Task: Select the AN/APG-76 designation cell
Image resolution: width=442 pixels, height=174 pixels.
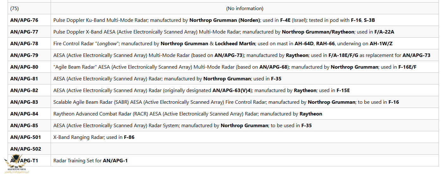Action: pyautogui.click(x=24, y=20)
